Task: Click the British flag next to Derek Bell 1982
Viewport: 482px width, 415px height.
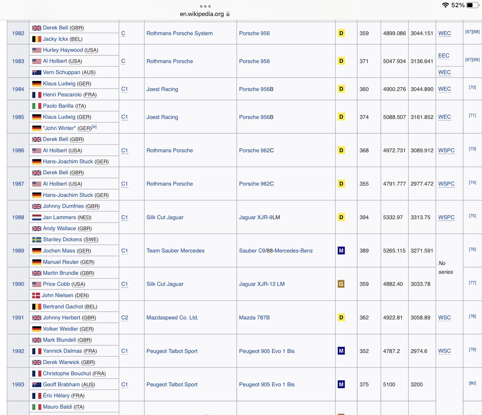Action: (x=37, y=28)
